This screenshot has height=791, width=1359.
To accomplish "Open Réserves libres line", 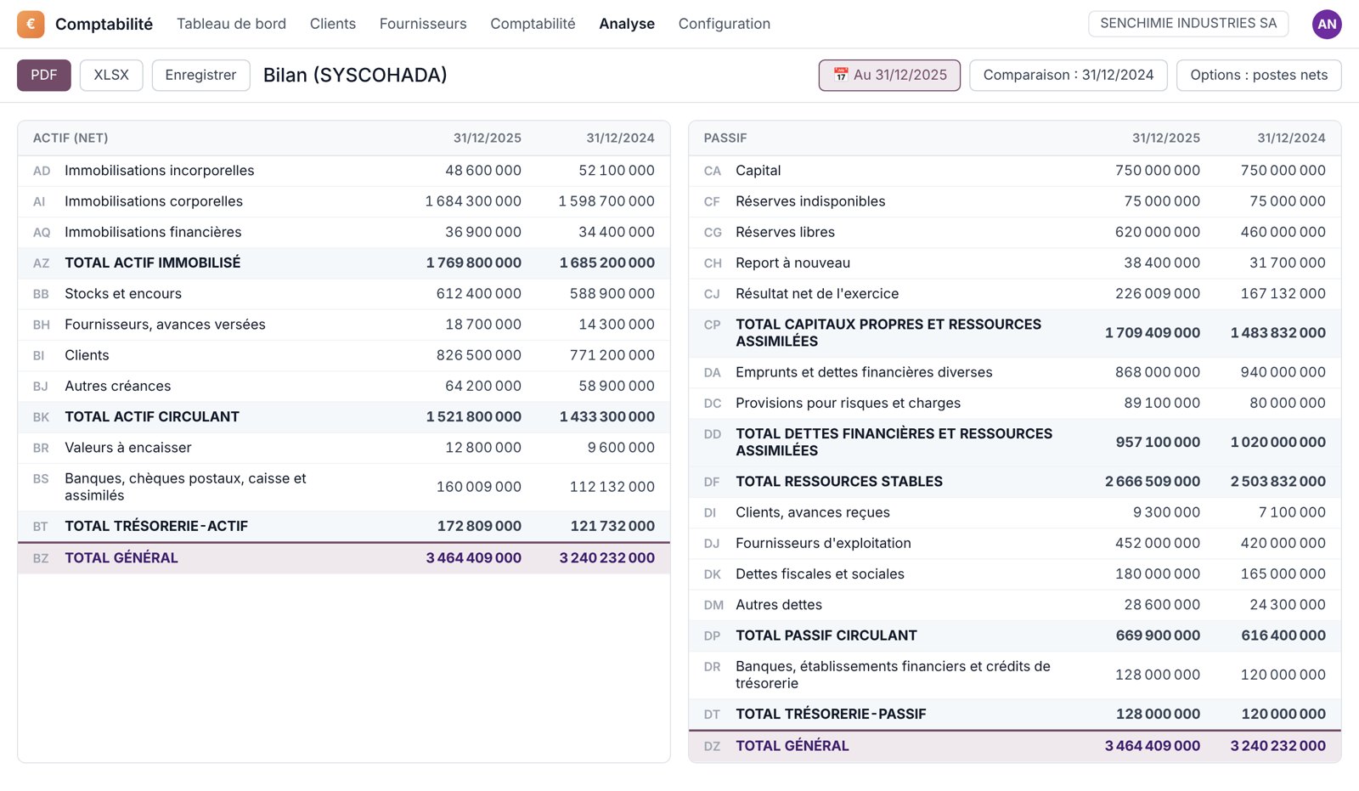I will click(x=1015, y=232).
